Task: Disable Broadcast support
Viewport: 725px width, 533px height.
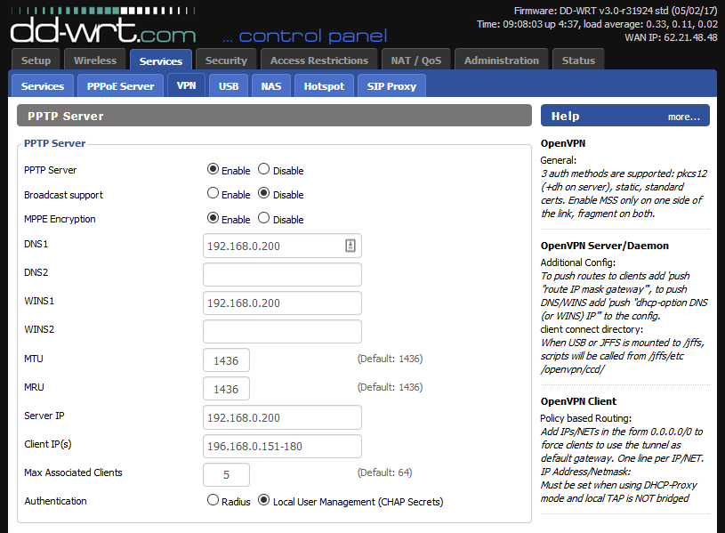Action: (263, 193)
